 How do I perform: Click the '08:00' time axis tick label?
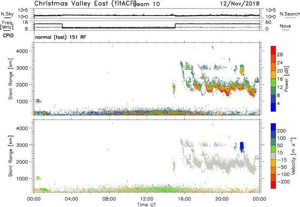click(x=109, y=199)
